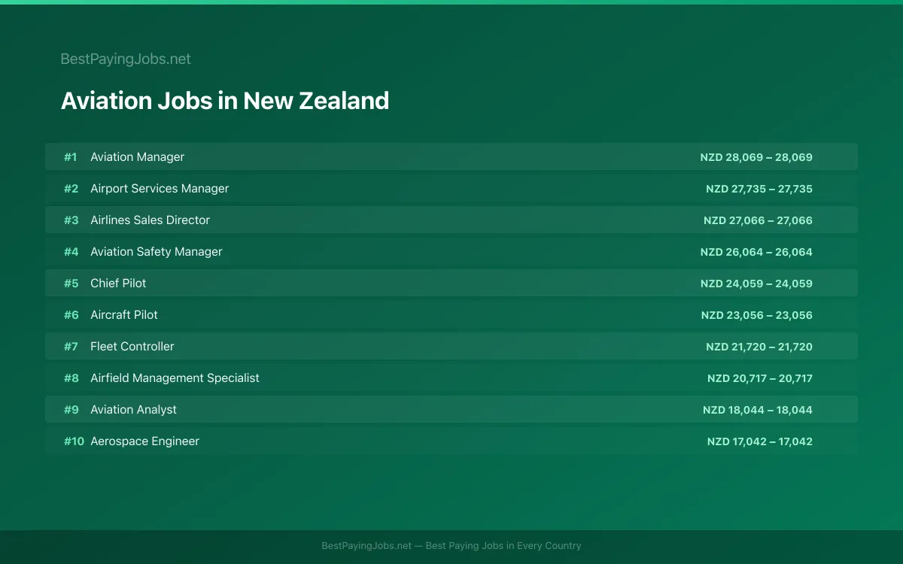Click the #6 rank number
The image size is (903, 564).
[71, 315]
